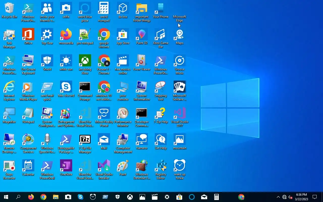Click the Magnifier desktop shortcut

[x=9, y=115]
